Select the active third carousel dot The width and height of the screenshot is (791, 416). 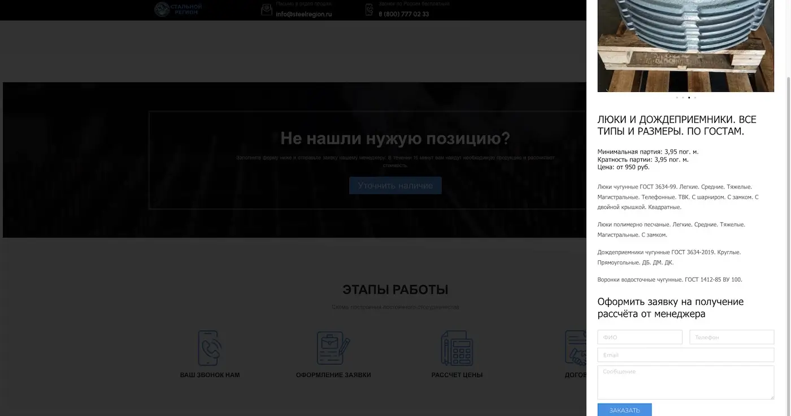coord(689,98)
